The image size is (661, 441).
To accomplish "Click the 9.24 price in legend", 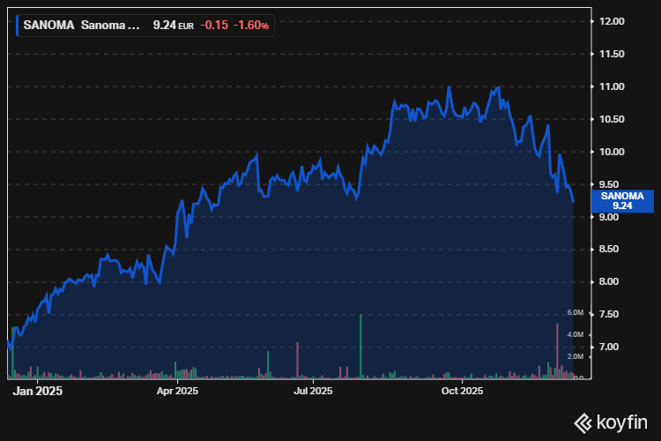I will pos(164,26).
